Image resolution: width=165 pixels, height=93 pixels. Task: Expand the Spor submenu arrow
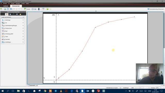click(23, 31)
